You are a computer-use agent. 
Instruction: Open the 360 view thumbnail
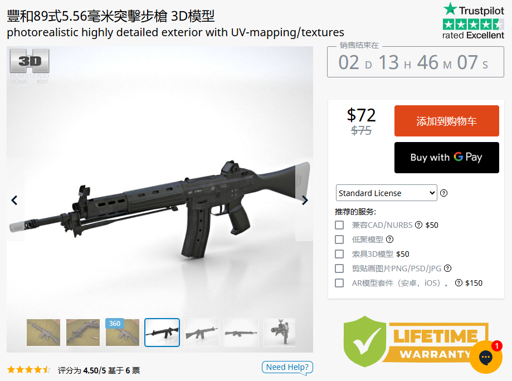point(123,333)
